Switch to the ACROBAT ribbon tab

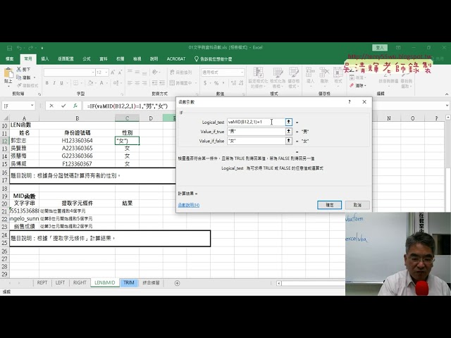176,59
